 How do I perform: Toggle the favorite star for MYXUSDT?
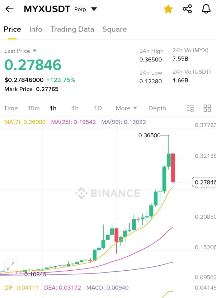point(168,9)
